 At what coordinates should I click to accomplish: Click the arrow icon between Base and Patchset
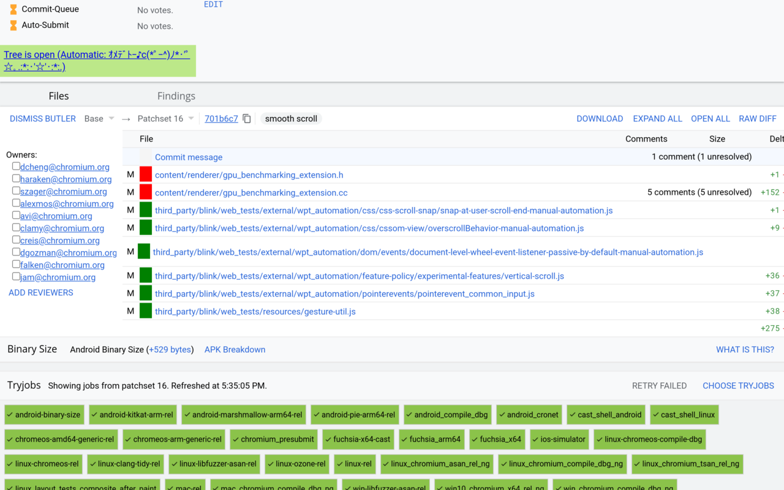coord(126,119)
